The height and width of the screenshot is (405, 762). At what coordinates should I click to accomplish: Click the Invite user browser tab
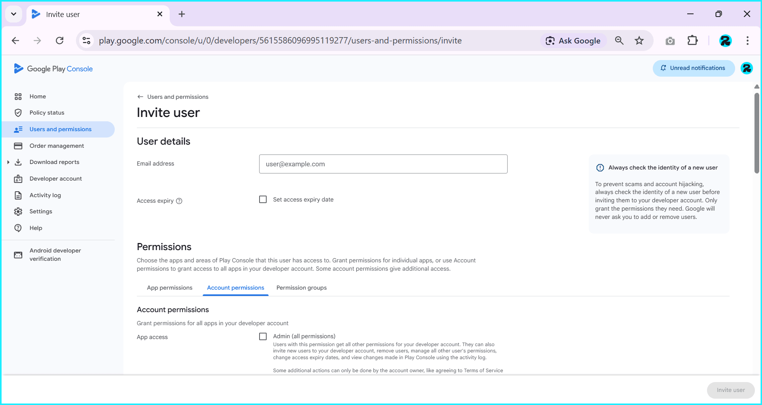98,15
